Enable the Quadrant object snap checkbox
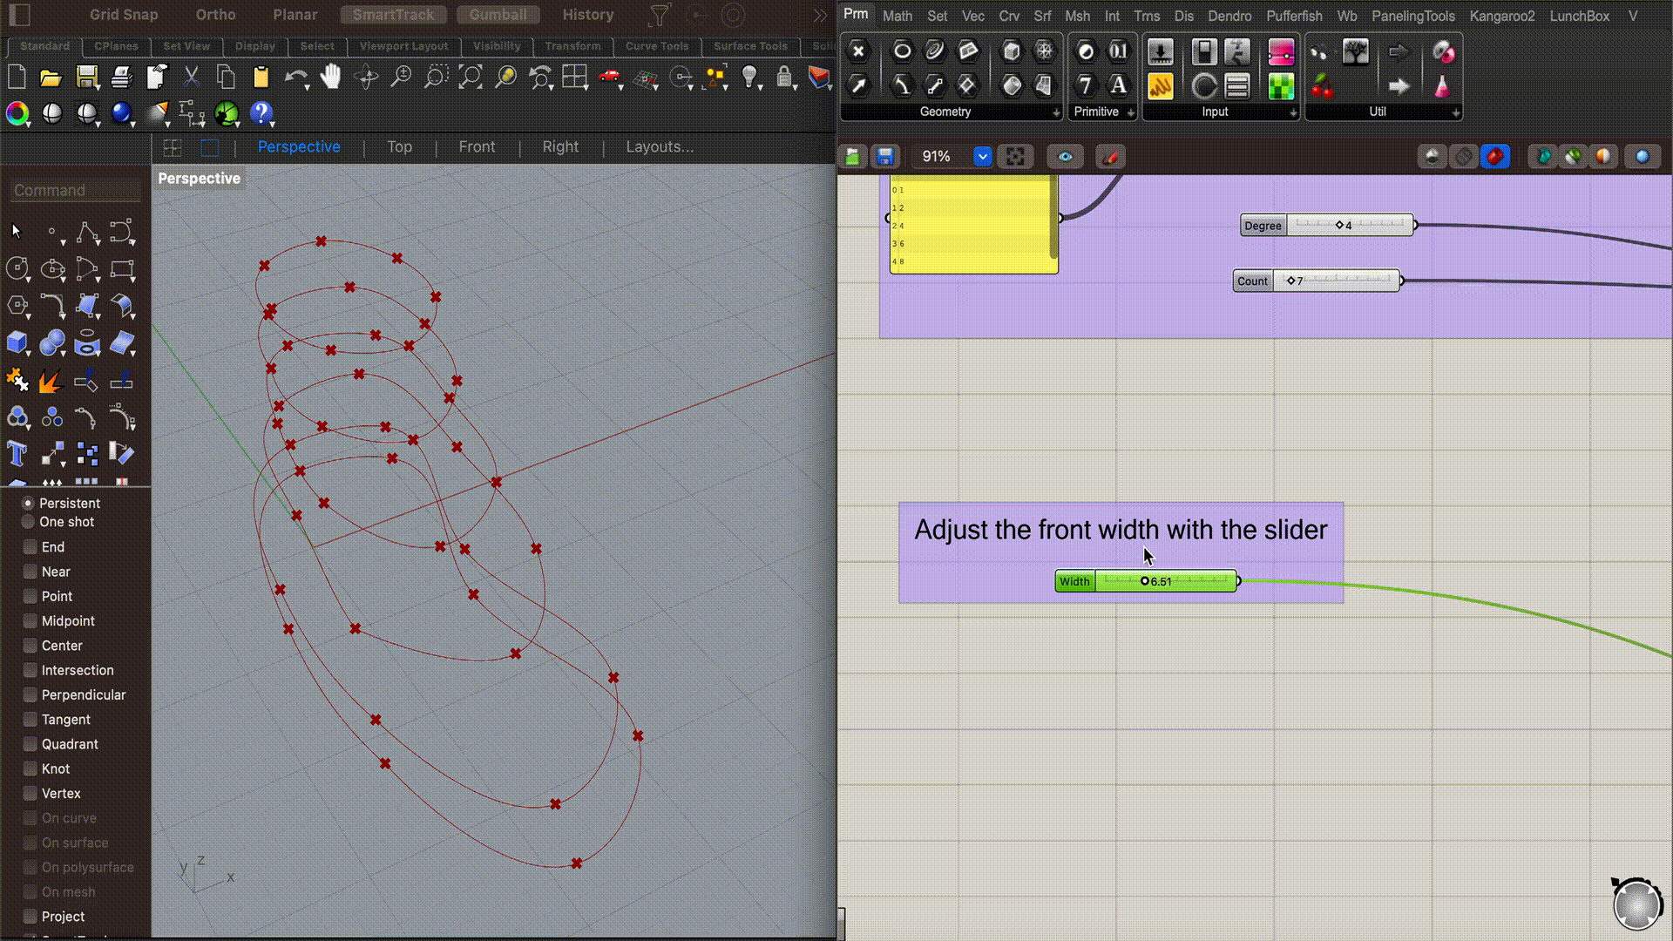 click(x=30, y=744)
